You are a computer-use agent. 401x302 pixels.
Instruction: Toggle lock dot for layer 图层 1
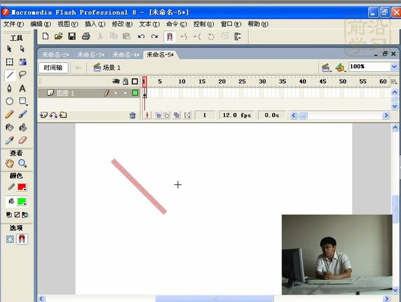point(125,93)
